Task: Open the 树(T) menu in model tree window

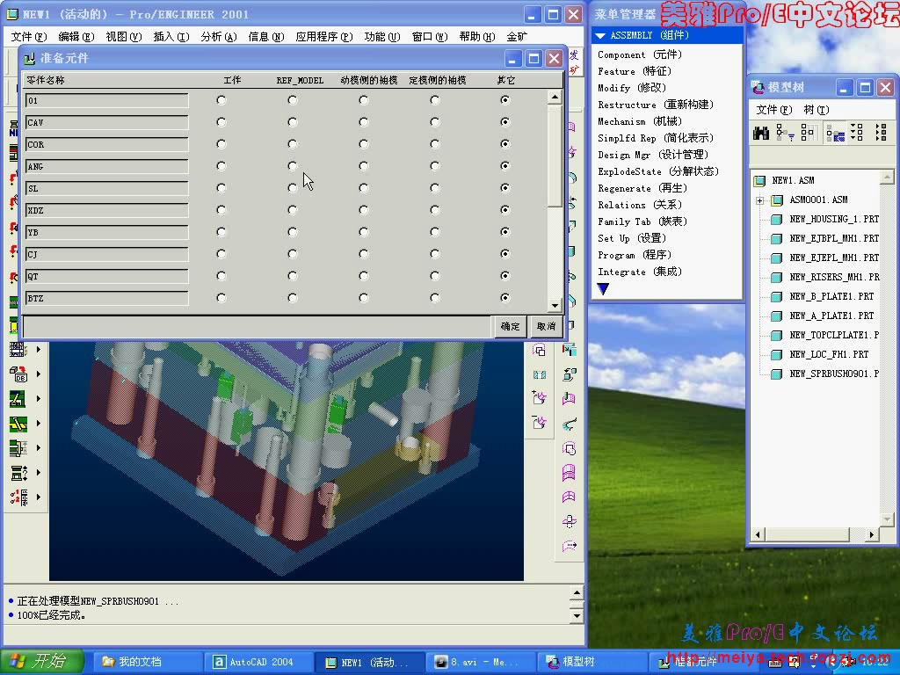Action: pos(816,110)
